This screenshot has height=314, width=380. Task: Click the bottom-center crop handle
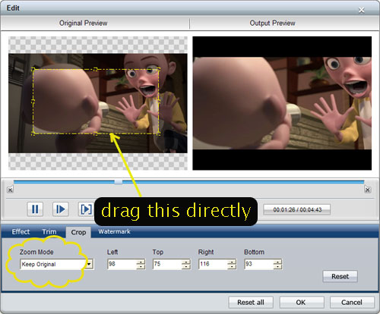[x=95, y=133]
